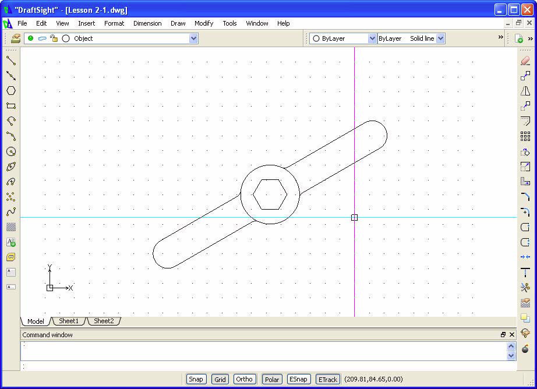Select the Pattern array tool

525,136
